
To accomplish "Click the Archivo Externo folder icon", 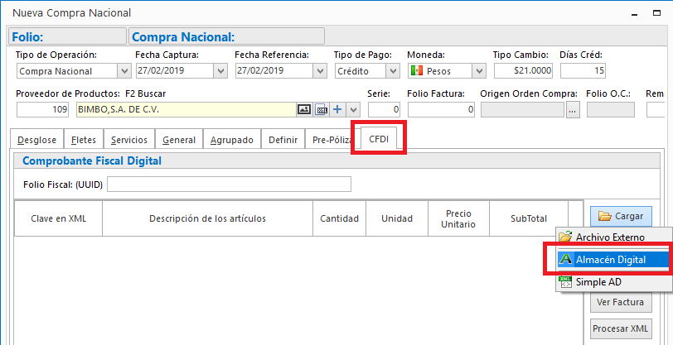I will click(x=566, y=237).
